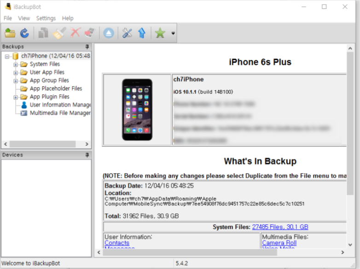This screenshot has width=360, height=269.
Task: Click the System Files folder icon
Action: (23, 64)
